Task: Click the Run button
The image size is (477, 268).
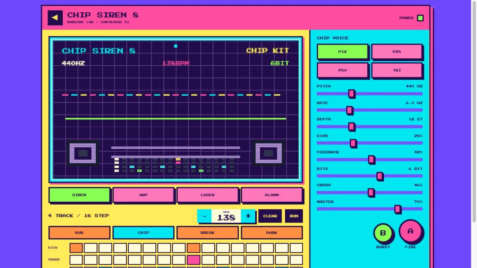Action: (294, 216)
